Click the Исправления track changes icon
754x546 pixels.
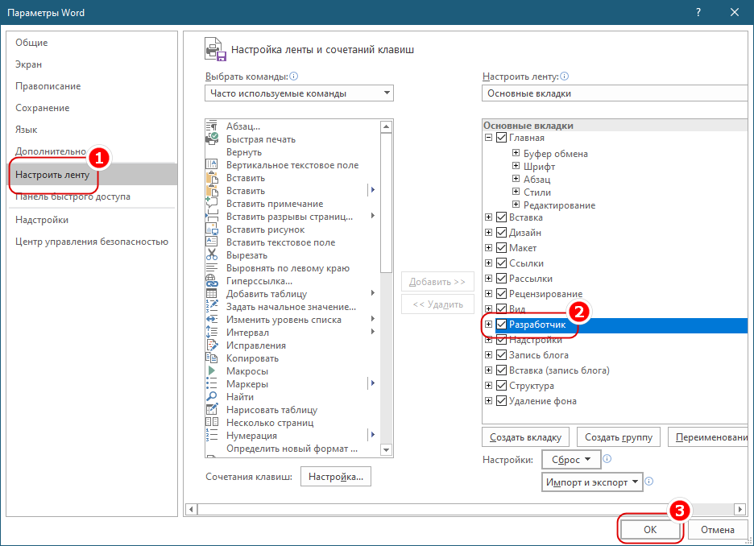[212, 345]
